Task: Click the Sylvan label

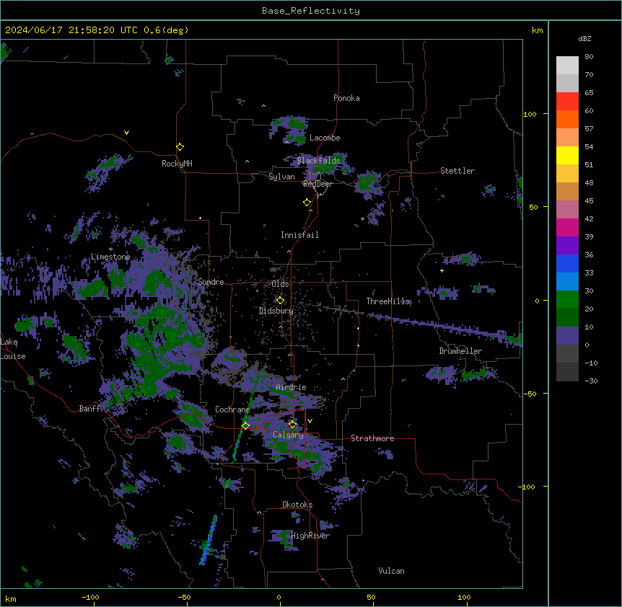Action: [281, 177]
